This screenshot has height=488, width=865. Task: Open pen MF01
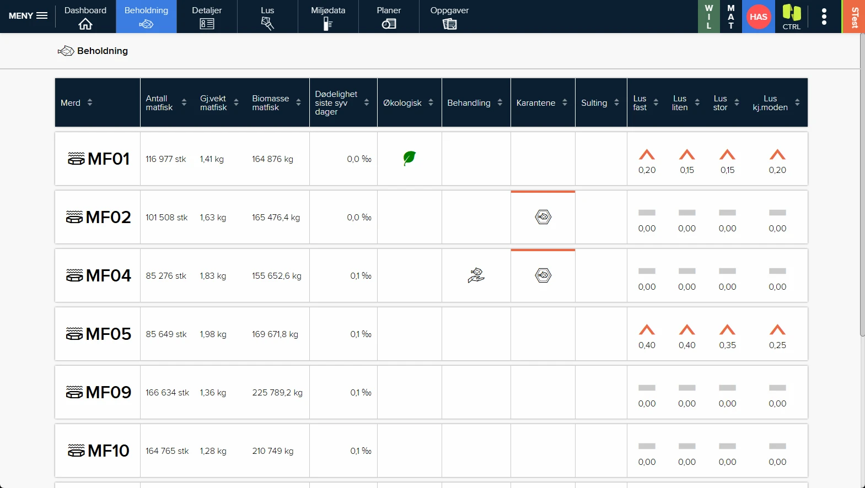click(99, 159)
